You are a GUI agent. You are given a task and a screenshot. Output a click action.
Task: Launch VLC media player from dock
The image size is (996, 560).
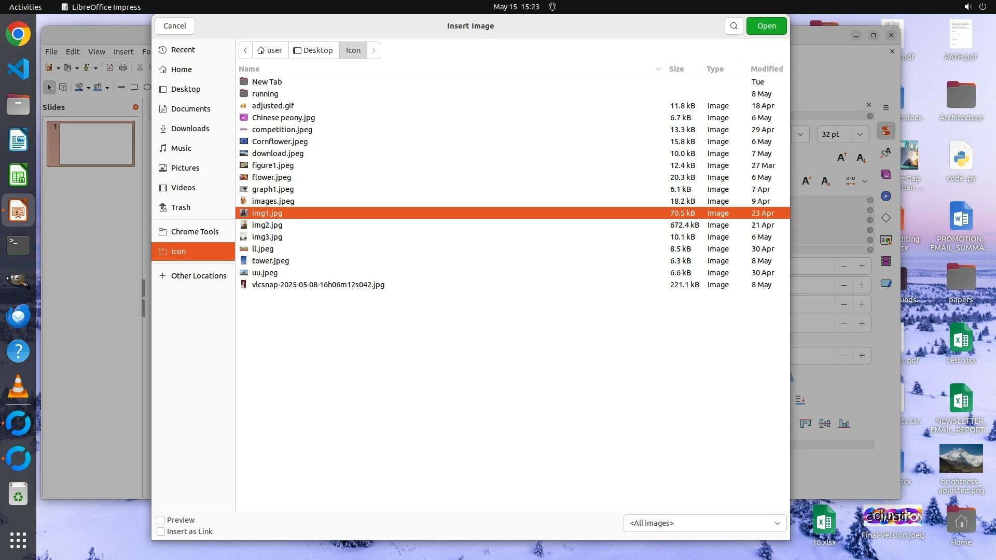[x=18, y=387]
